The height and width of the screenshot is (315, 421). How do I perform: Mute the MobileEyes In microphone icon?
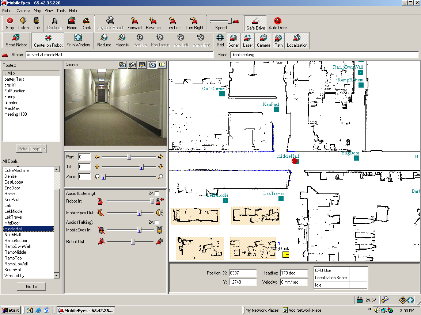(x=101, y=230)
